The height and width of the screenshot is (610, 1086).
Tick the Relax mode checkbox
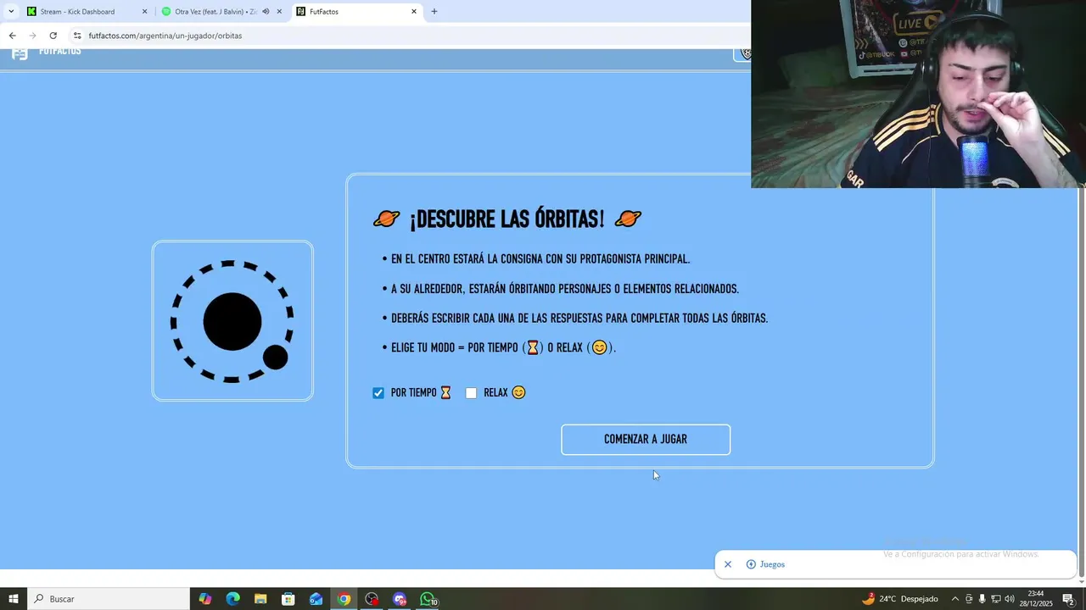pyautogui.click(x=471, y=393)
